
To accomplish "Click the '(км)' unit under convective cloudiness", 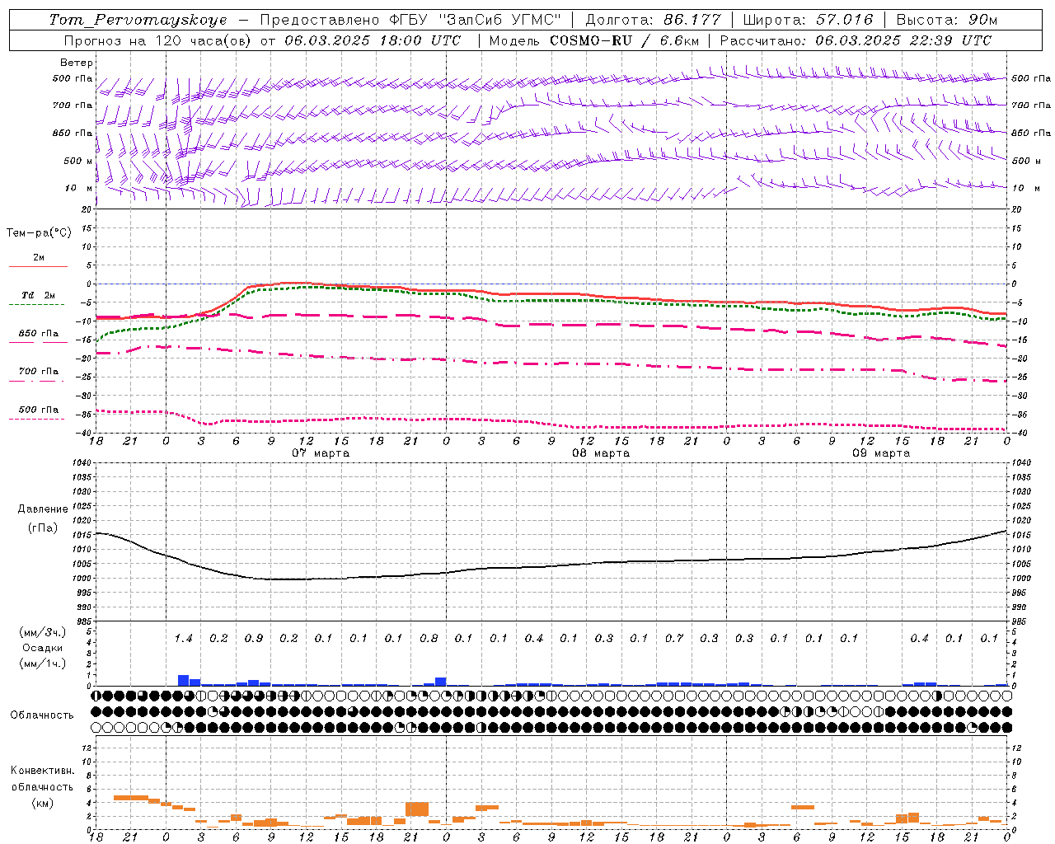I will click(x=44, y=803).
